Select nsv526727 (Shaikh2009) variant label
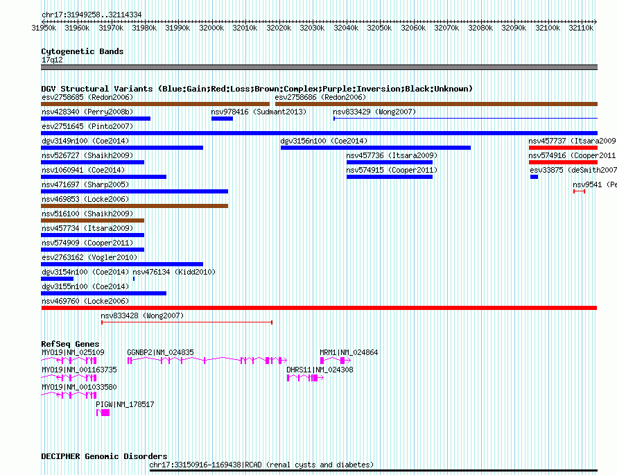 [87, 155]
